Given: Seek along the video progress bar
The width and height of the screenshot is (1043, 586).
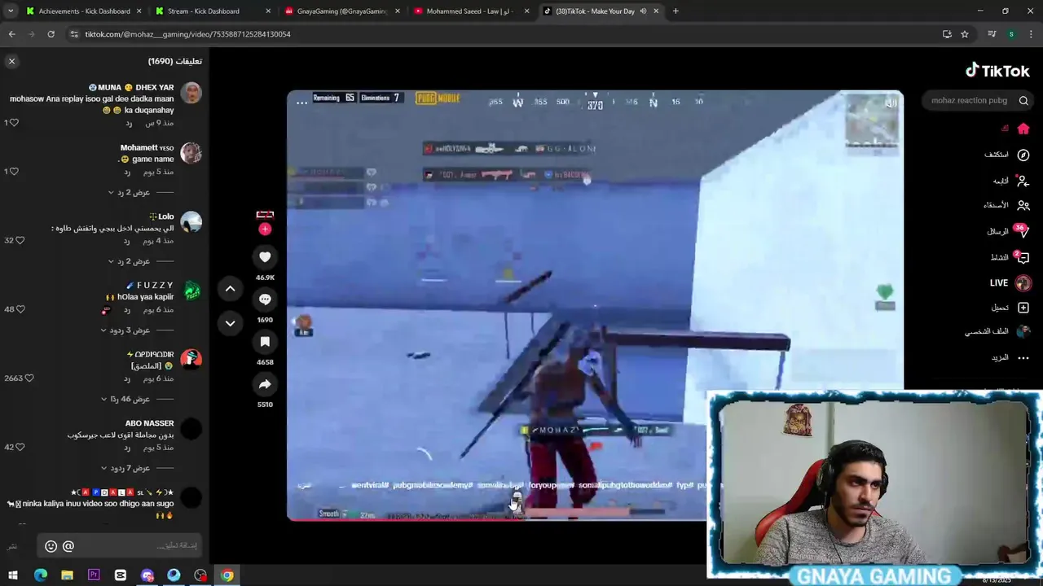Looking at the screenshot, I should tap(497, 518).
